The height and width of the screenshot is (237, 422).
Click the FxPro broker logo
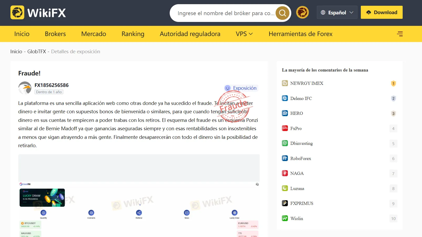[285, 128]
